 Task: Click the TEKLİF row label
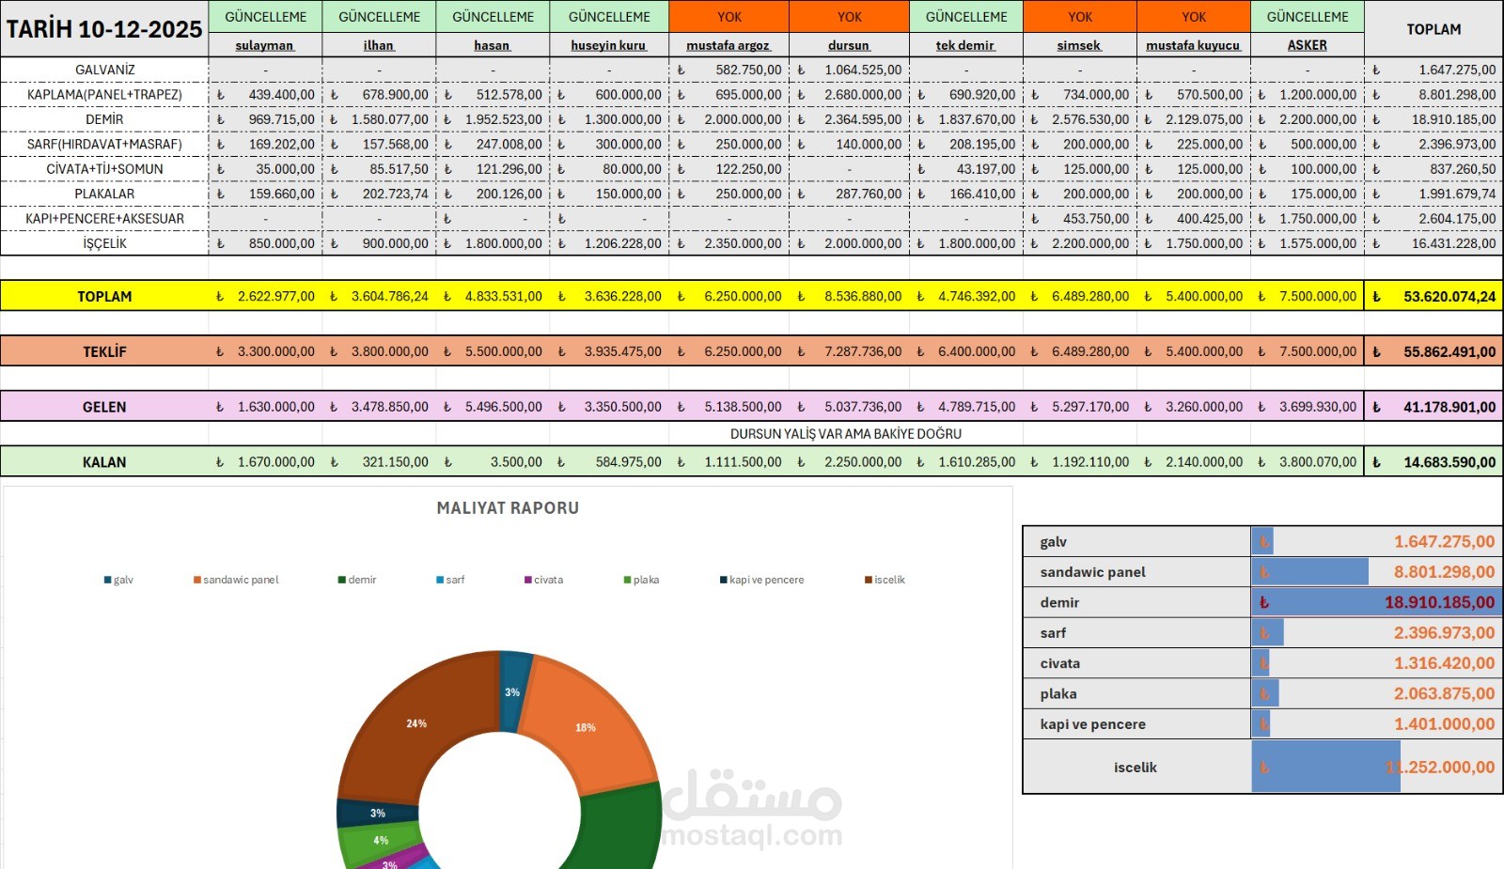click(104, 351)
